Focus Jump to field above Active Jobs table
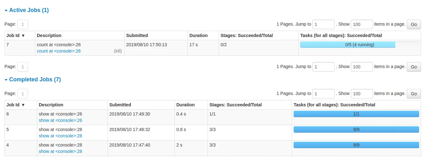Image resolution: width=422 pixels, height=157 pixels. [323, 24]
